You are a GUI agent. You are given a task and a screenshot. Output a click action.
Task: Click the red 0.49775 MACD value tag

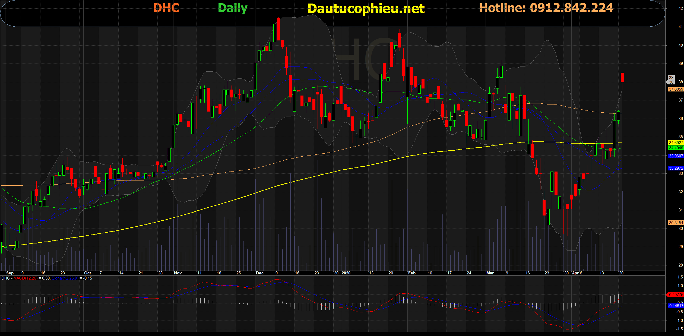click(x=676, y=295)
